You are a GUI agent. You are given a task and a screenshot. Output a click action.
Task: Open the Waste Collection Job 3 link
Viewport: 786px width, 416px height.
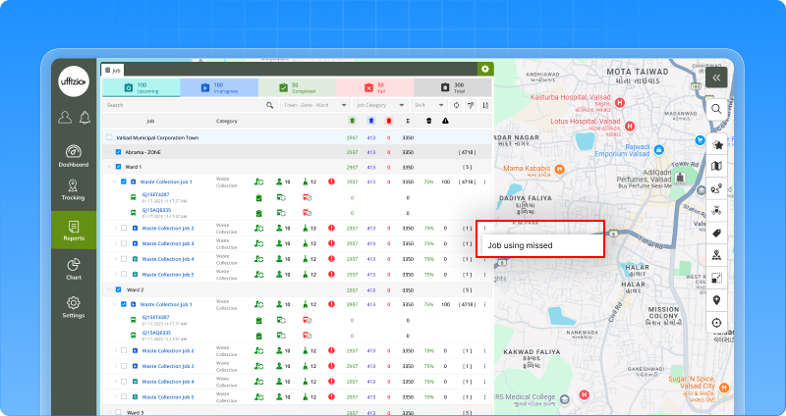pyautogui.click(x=167, y=243)
